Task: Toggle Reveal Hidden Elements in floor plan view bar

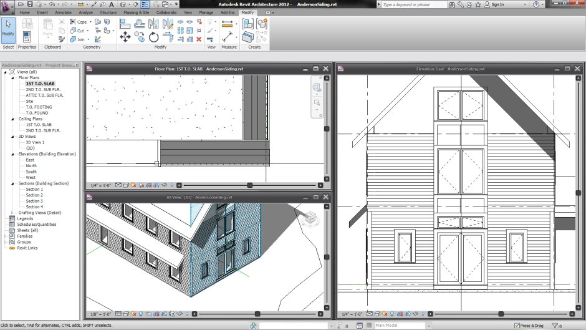Action: (x=172, y=185)
